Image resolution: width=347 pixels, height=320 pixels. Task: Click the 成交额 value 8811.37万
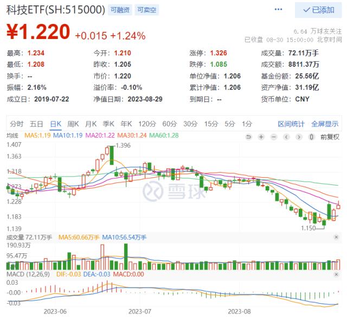(304, 65)
